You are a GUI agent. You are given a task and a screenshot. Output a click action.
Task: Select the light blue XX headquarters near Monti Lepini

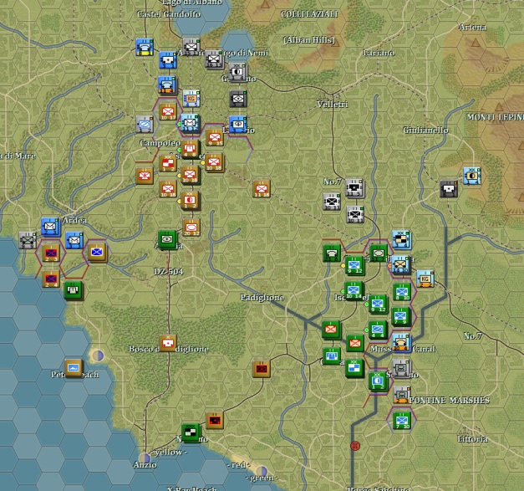coord(472,176)
